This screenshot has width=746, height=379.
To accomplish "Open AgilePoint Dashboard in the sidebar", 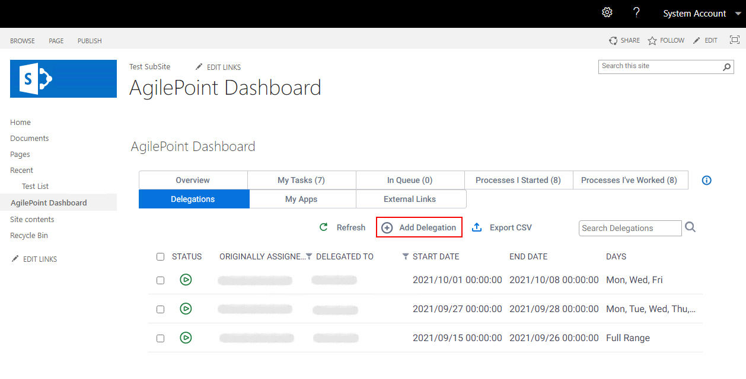I will (x=49, y=203).
